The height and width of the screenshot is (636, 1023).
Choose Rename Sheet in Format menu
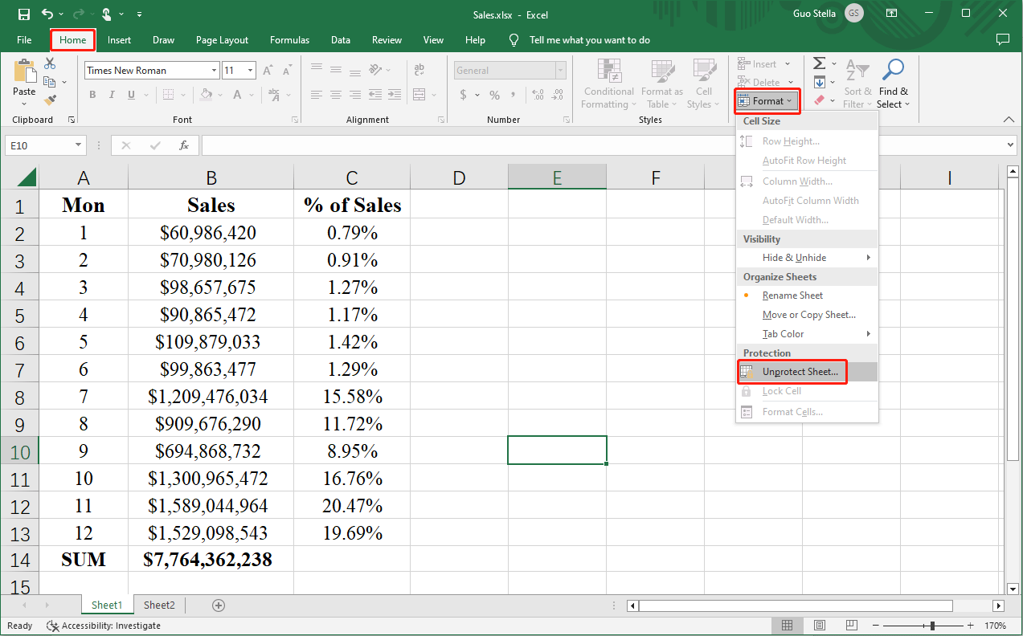point(807,296)
